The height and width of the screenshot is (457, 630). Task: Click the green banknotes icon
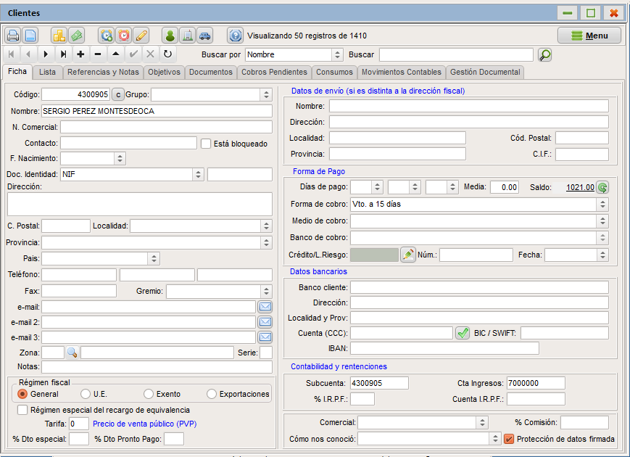click(x=76, y=36)
